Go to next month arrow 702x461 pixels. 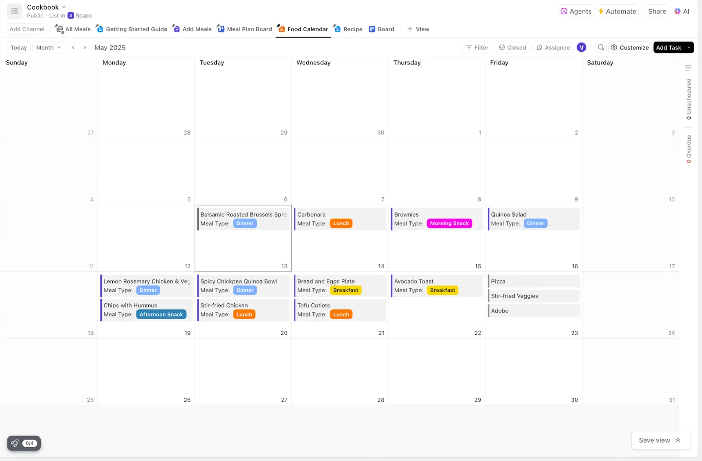[85, 47]
